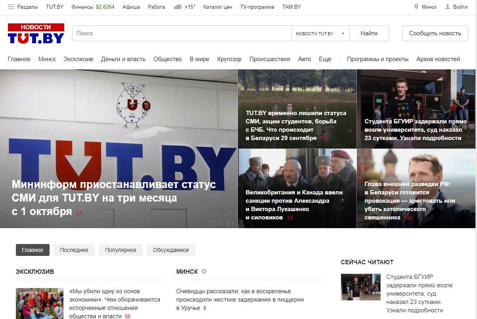The image size is (477, 319).
Task: Open the Деньги и власть menu section
Action: [x=123, y=59]
